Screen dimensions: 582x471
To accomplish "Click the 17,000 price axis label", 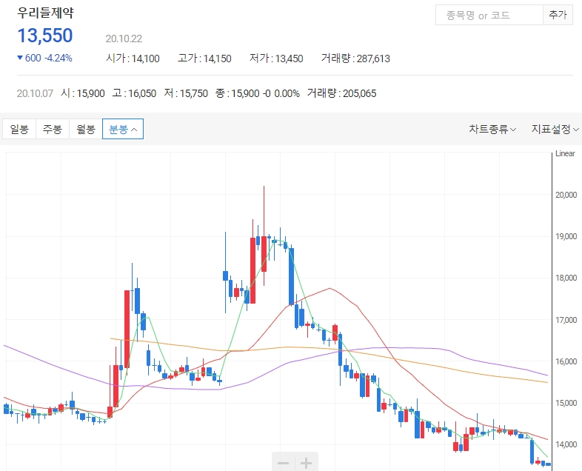I will click(x=566, y=320).
